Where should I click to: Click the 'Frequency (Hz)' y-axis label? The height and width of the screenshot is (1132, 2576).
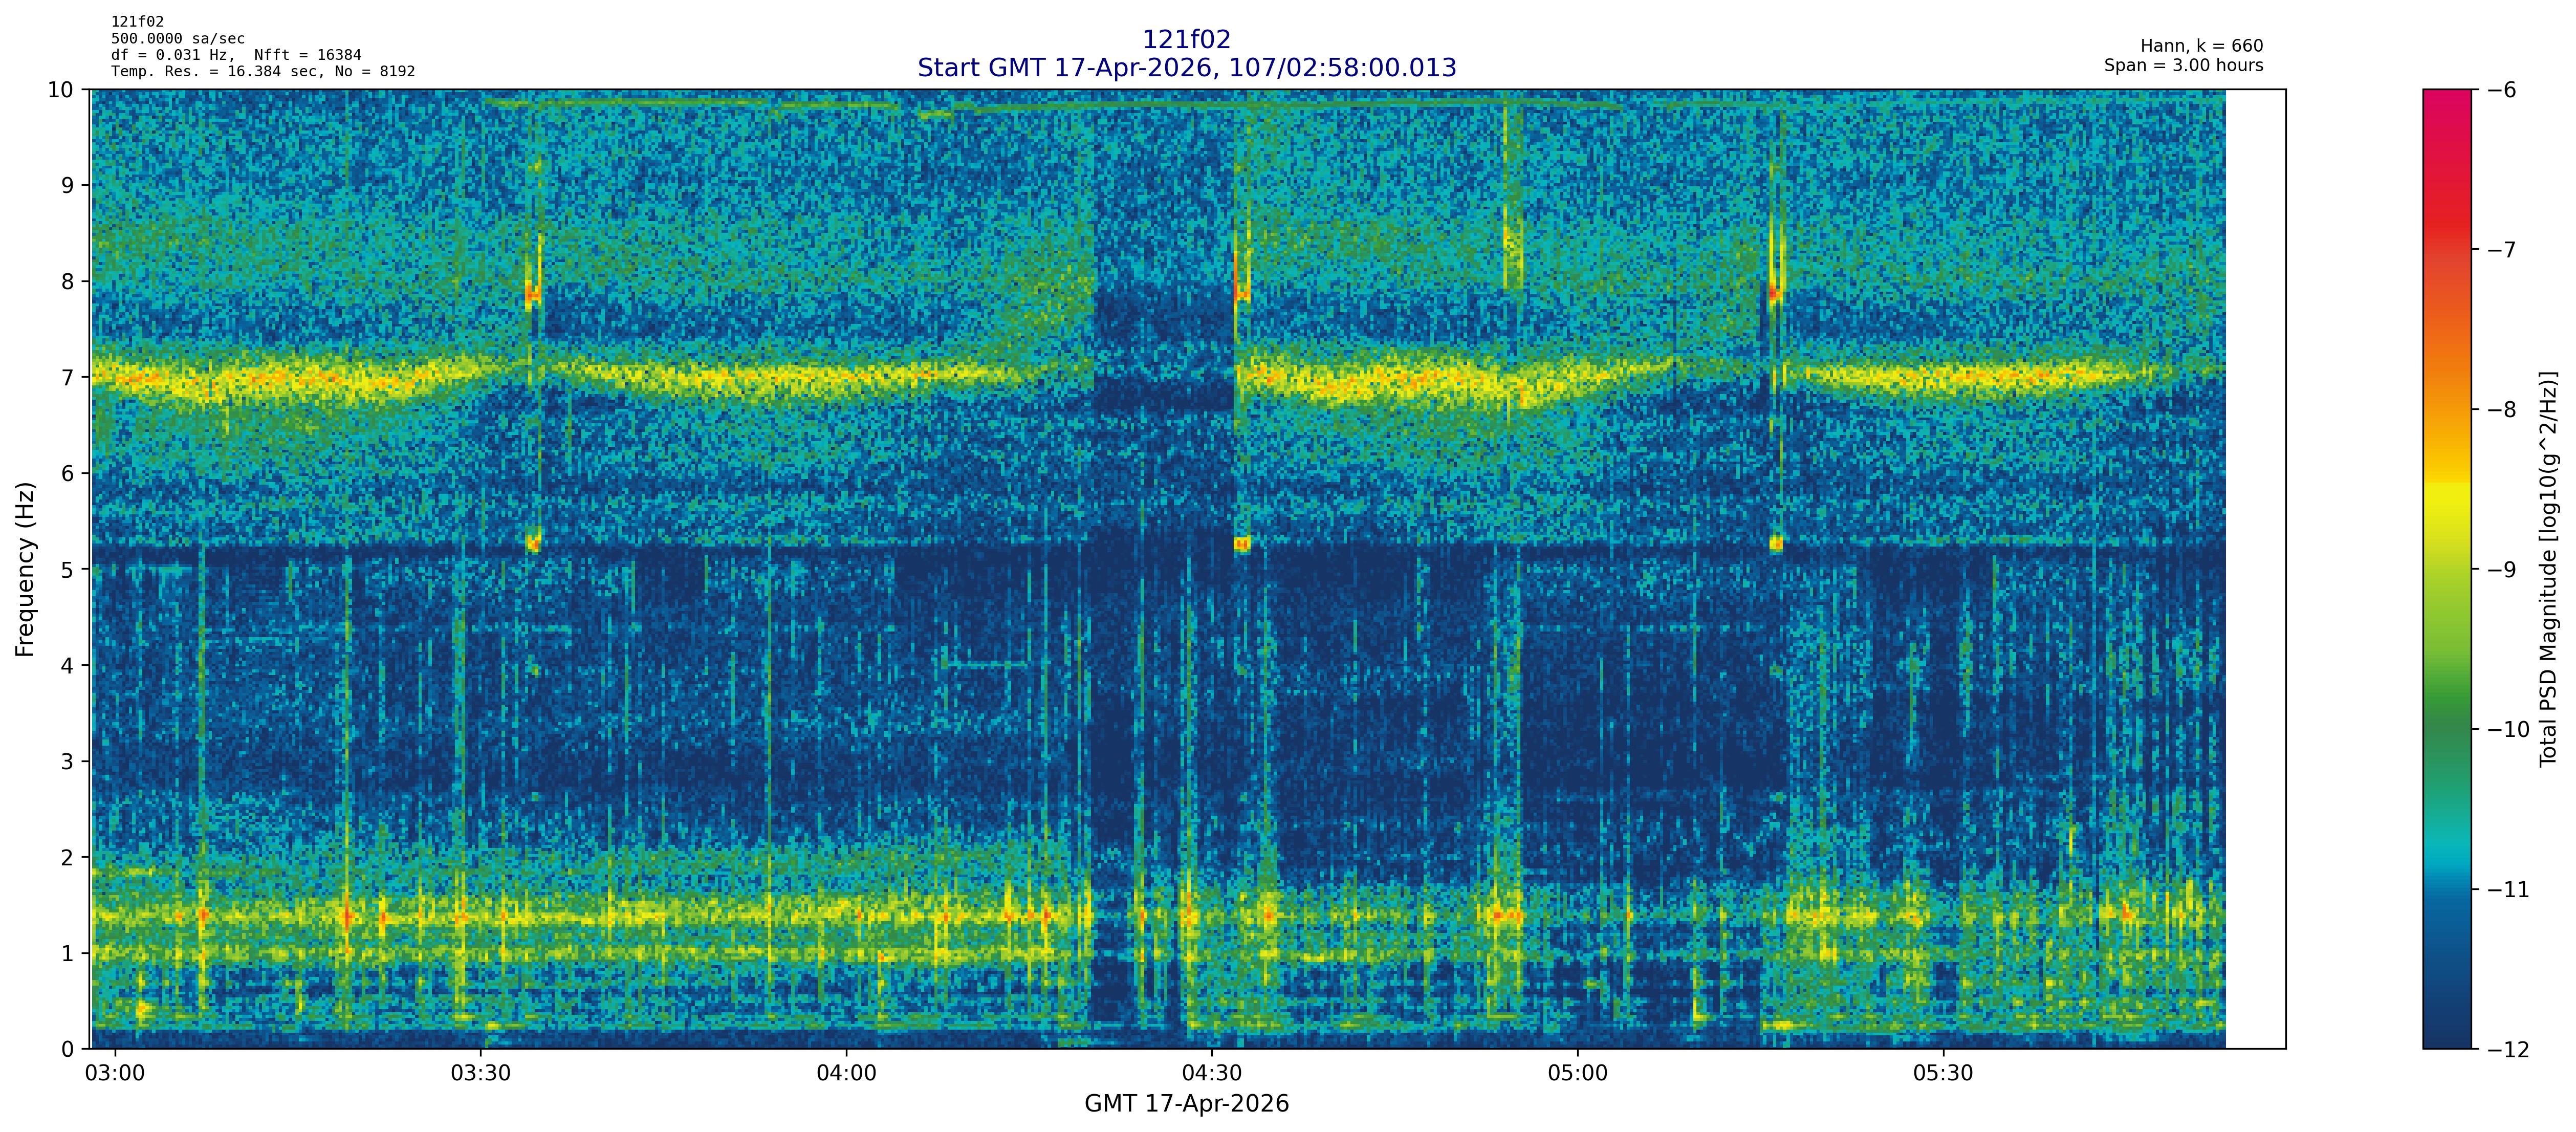pyautogui.click(x=25, y=569)
